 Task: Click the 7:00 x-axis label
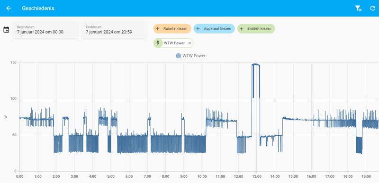(147, 176)
